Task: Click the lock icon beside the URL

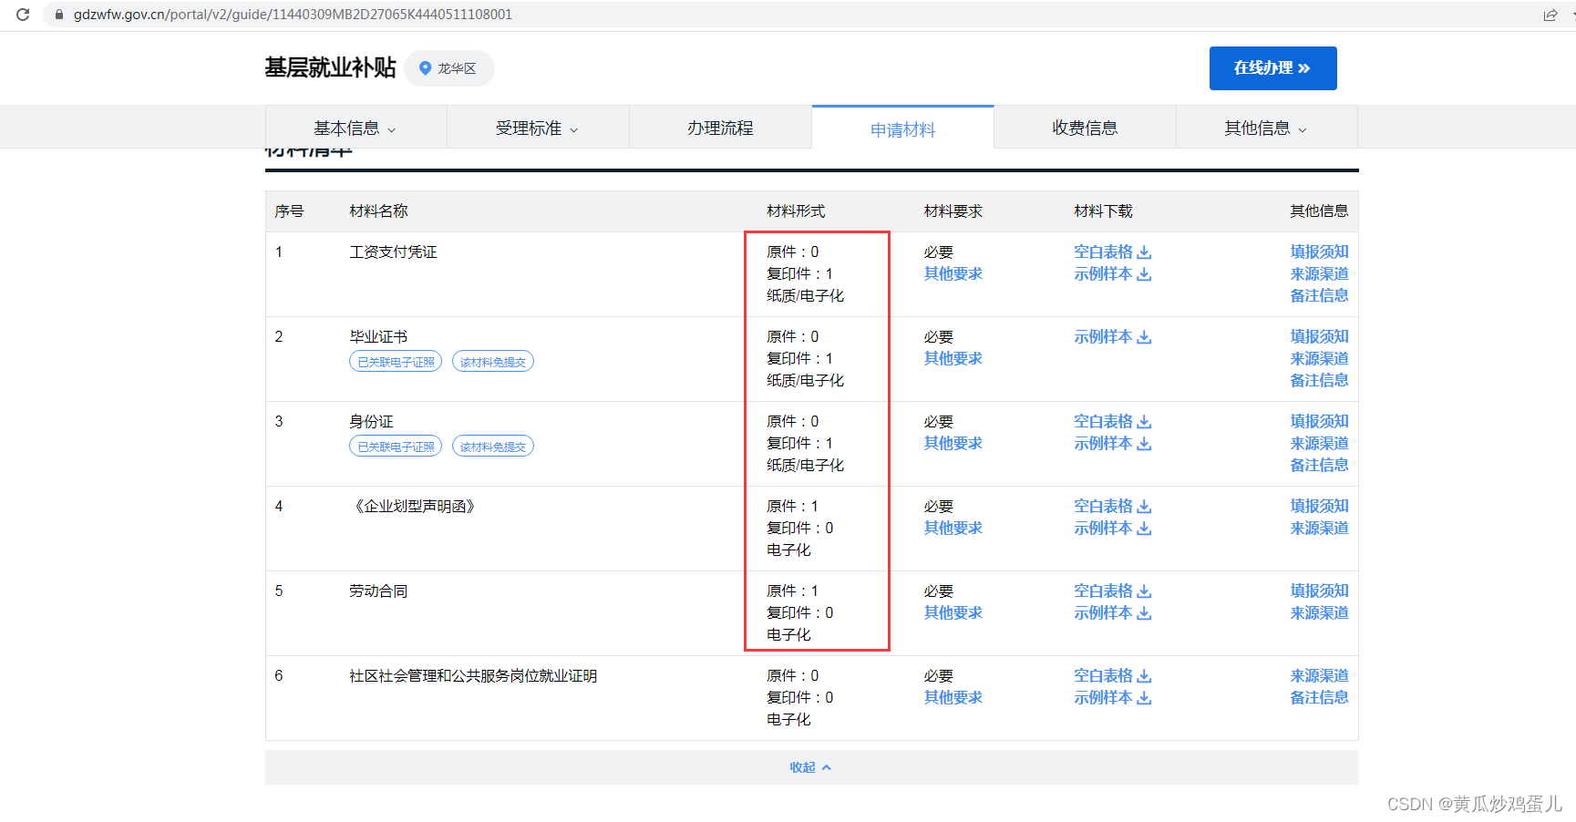Action: [x=59, y=15]
